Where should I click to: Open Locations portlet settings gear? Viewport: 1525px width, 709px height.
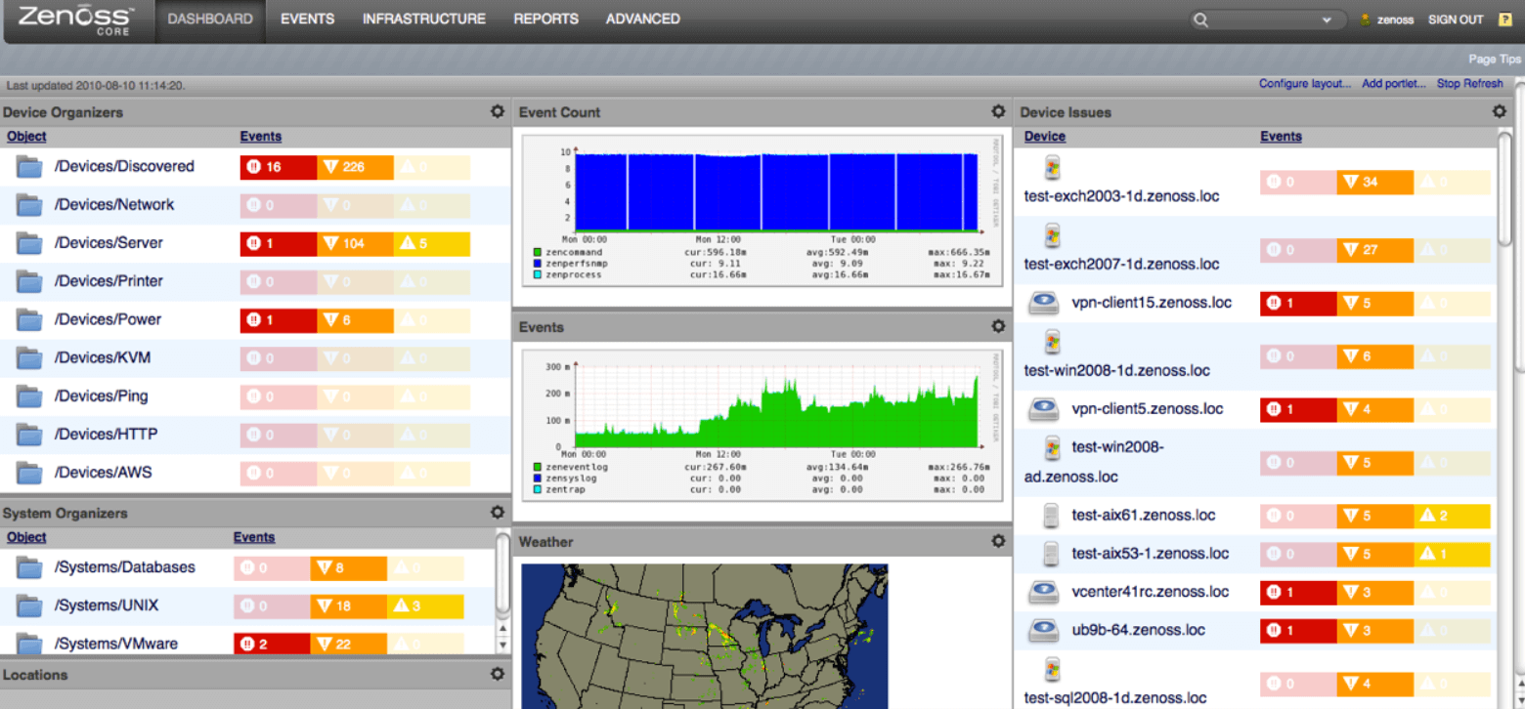(498, 674)
